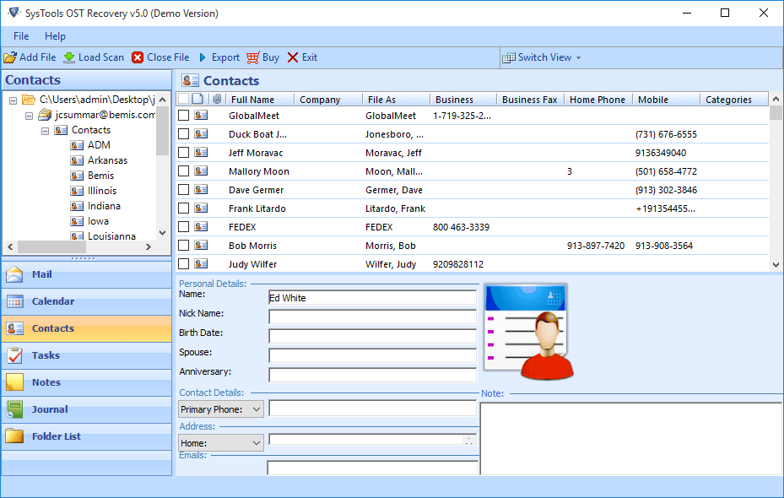Sort by the File As column header
This screenshot has width=784, height=498.
coord(396,100)
